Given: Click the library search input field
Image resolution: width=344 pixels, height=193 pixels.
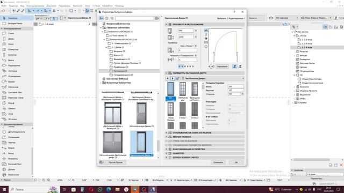Looking at the screenshot, I should pyautogui.click(x=134, y=18).
